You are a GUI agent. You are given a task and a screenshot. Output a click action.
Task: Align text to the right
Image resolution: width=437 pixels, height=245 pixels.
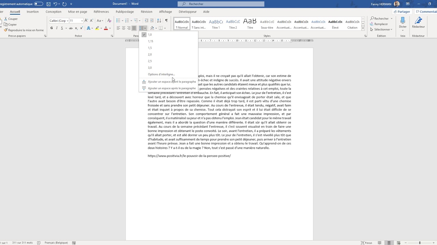pyautogui.click(x=129, y=28)
